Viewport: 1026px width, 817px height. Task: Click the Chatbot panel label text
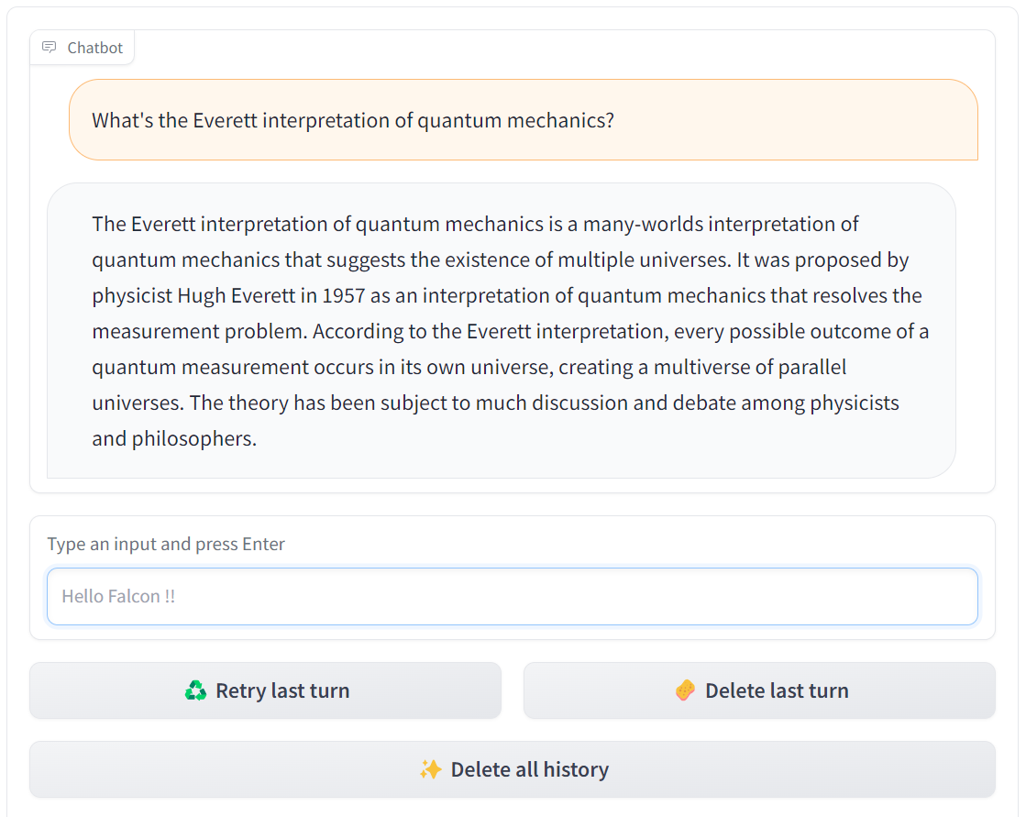point(94,48)
